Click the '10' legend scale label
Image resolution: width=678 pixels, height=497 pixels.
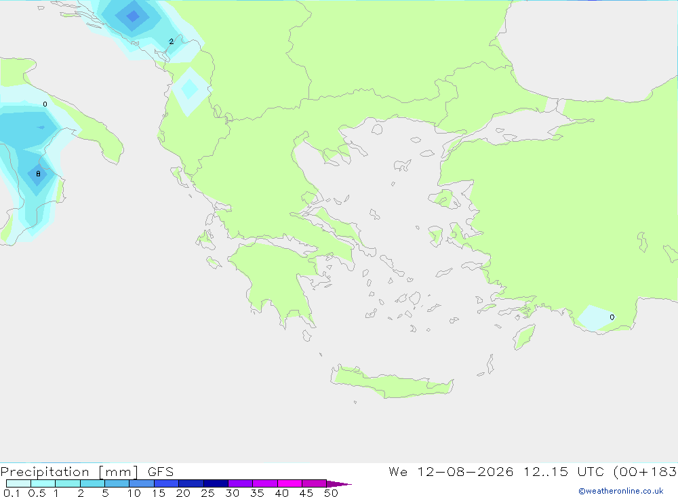click(x=134, y=493)
